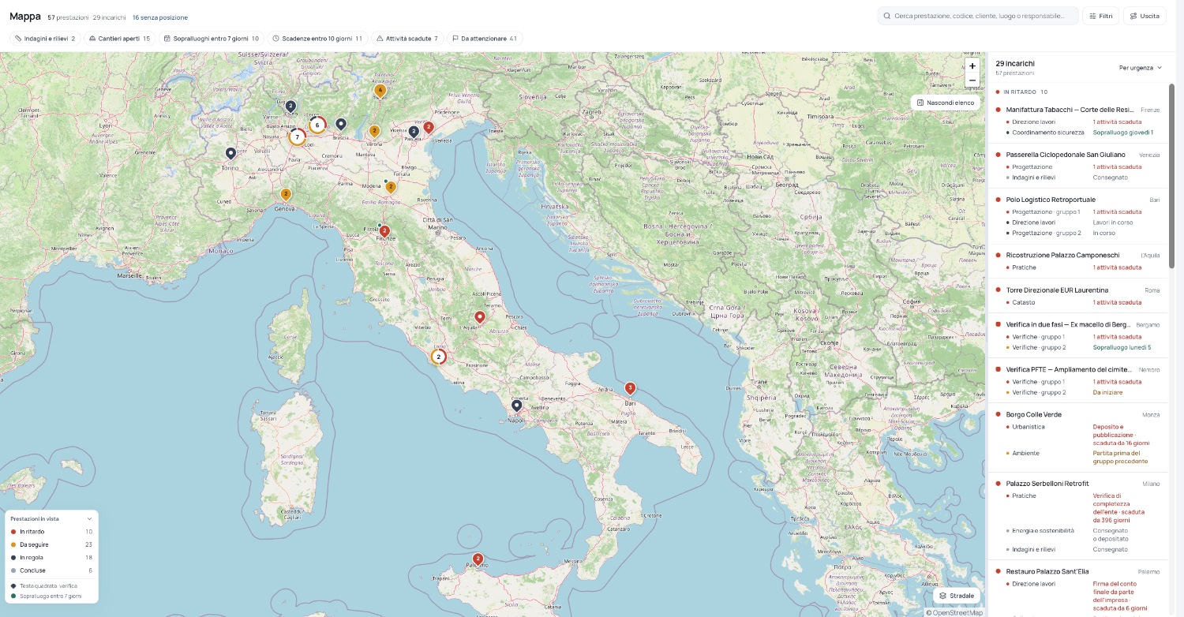1184x617 pixels.
Task: Open Manifattura Tabacchi incarico entry
Action: point(1070,110)
